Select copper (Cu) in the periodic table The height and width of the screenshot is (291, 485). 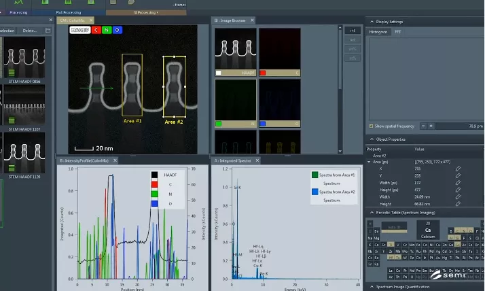click(438, 245)
